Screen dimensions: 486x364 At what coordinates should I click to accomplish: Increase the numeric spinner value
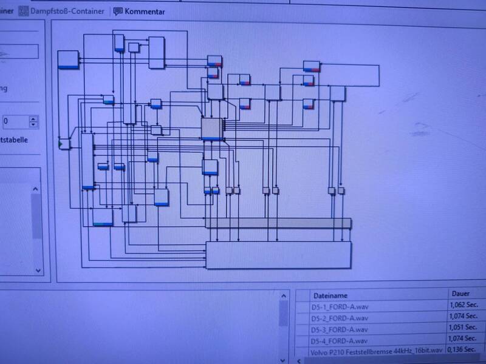pyautogui.click(x=33, y=118)
